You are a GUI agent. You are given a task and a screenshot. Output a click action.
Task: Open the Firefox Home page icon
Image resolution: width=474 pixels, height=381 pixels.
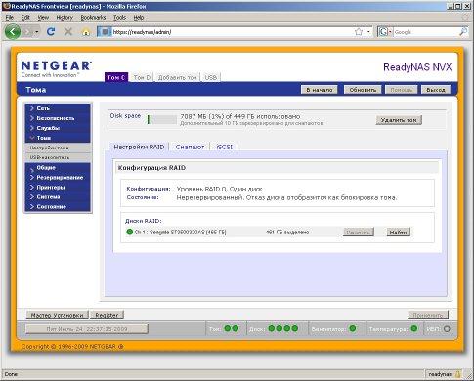pyautogui.click(x=86, y=32)
